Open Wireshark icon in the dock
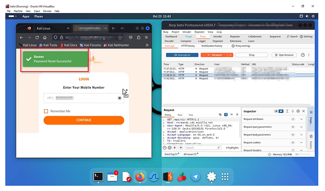Image resolution: width=325 pixels, height=191 pixels. click(x=154, y=177)
